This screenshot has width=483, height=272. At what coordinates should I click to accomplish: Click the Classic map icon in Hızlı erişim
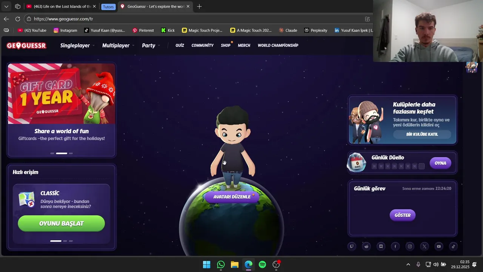(x=27, y=199)
